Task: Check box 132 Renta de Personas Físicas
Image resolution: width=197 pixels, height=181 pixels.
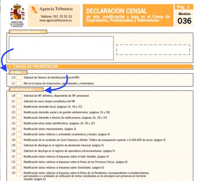Action: tap(19, 162)
